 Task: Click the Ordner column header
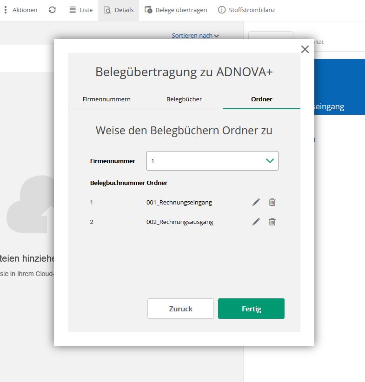tap(157, 183)
